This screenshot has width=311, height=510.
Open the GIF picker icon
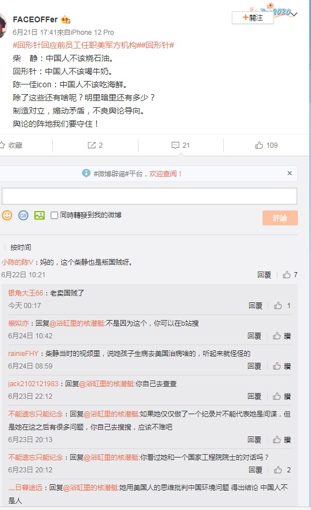tap(23, 215)
